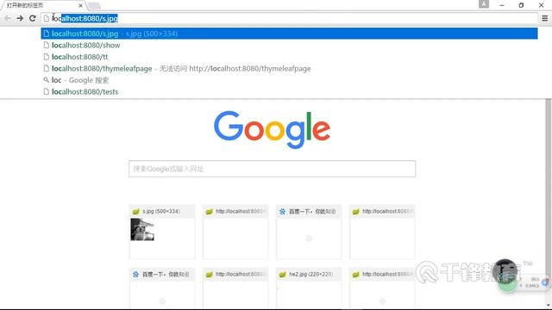Open the he2.jpg (220×220) tile
Viewport: 552px width, 310px height.
pyautogui.click(x=309, y=288)
